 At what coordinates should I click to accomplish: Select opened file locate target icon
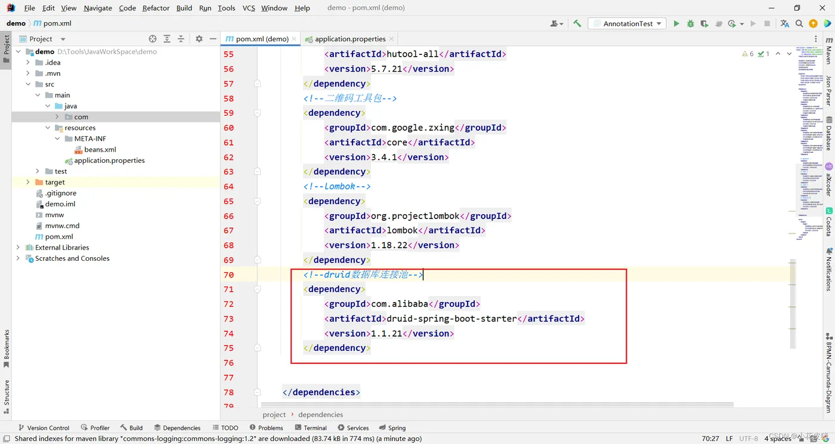153,39
